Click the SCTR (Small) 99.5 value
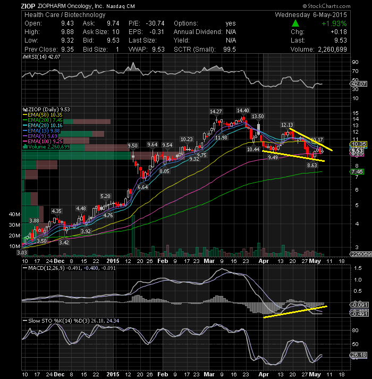Image resolution: width=372 pixels, height=379 pixels. pyautogui.click(x=230, y=50)
